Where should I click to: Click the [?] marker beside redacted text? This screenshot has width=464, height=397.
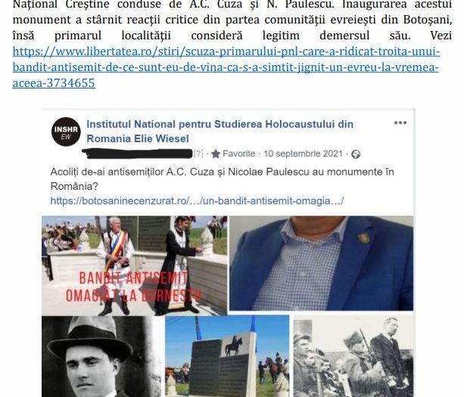tap(198, 154)
